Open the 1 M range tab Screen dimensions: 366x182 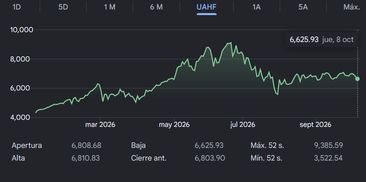110,7
